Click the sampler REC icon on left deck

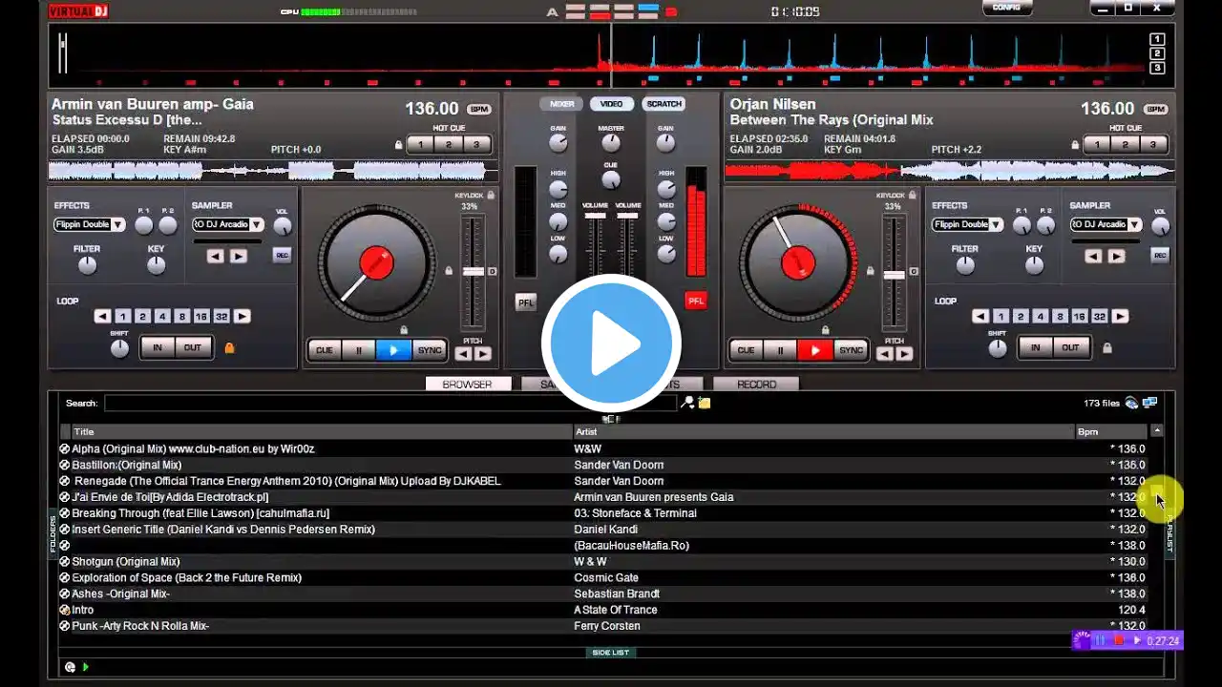click(x=282, y=255)
